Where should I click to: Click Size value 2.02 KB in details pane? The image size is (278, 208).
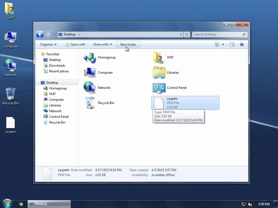click(100, 175)
